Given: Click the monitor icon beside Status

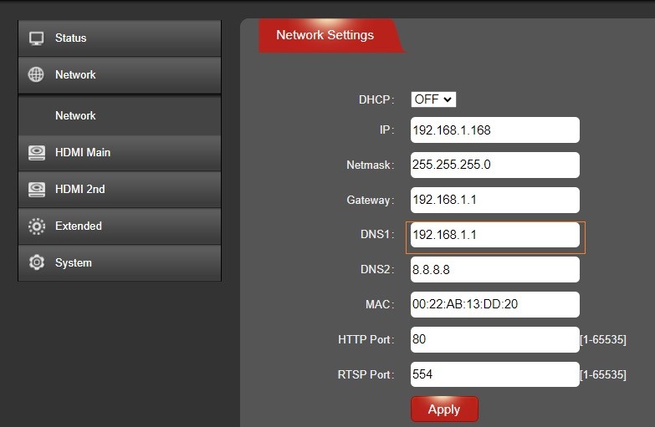Looking at the screenshot, I should click(x=36, y=38).
